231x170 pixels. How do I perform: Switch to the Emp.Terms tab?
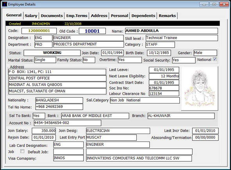pos(77,16)
